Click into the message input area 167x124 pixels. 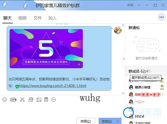(x=62, y=110)
